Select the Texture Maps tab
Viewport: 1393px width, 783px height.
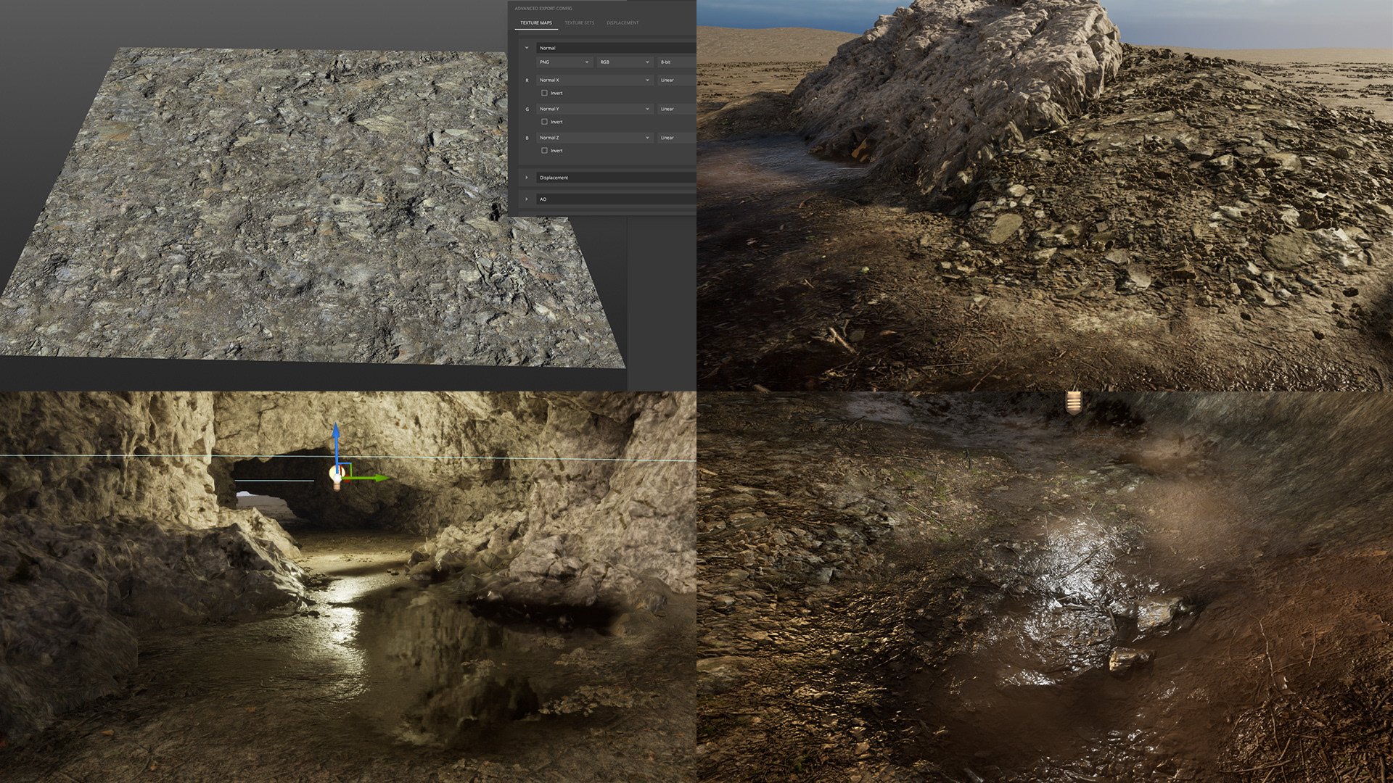coord(535,23)
